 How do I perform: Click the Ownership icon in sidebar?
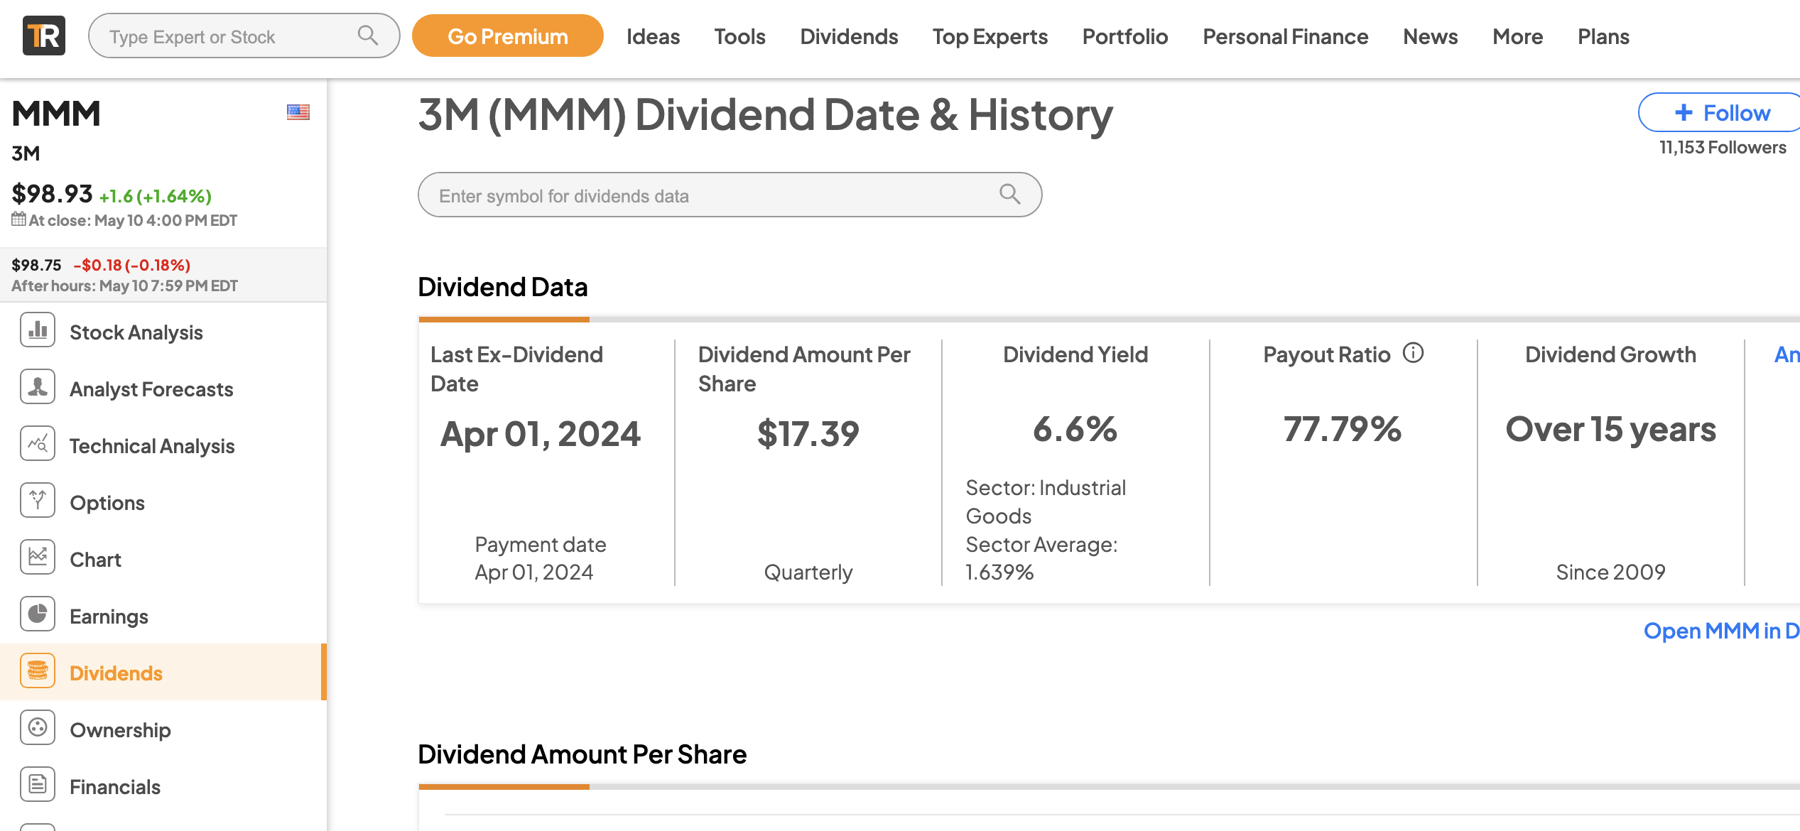[38, 728]
